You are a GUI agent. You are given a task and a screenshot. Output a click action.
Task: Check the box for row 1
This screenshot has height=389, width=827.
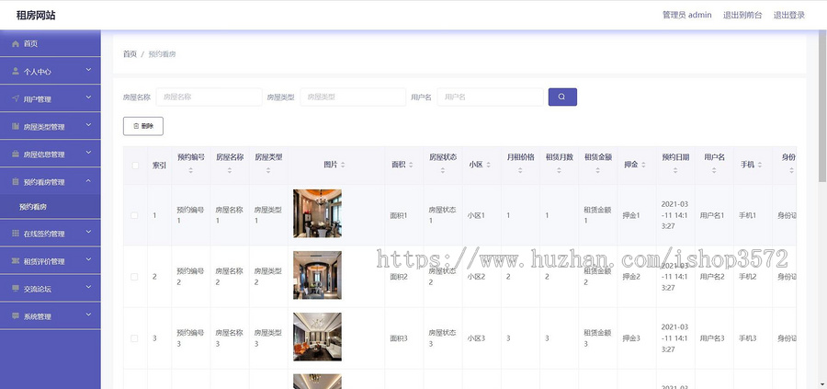134,215
